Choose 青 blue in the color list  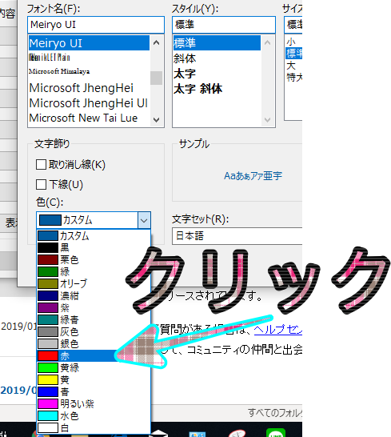click(x=94, y=392)
